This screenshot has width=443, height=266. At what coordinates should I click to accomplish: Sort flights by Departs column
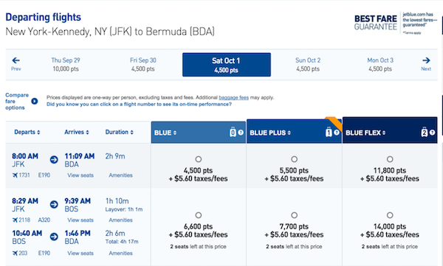tap(27, 132)
